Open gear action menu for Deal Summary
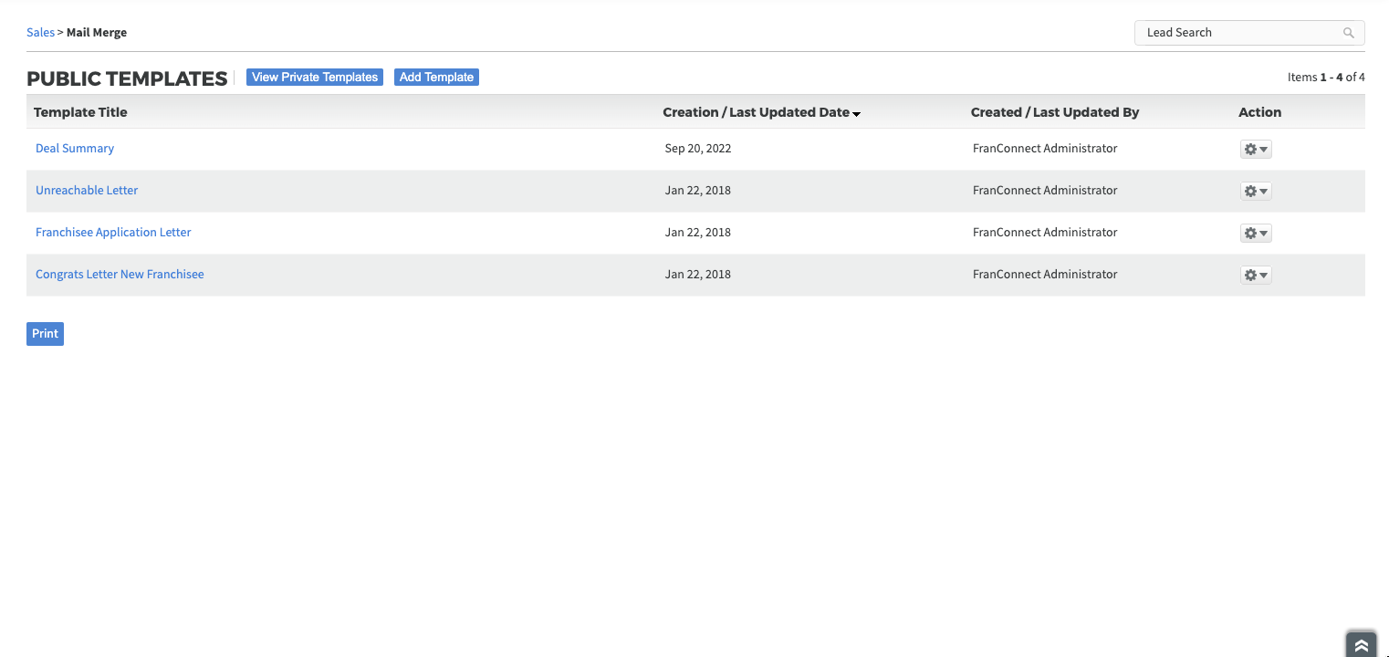The height and width of the screenshot is (657, 1389). click(x=1256, y=150)
